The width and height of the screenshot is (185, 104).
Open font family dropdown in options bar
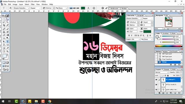(x=29, y=8)
